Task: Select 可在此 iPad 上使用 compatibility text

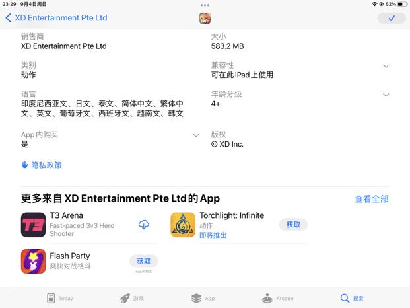Action: (x=242, y=75)
